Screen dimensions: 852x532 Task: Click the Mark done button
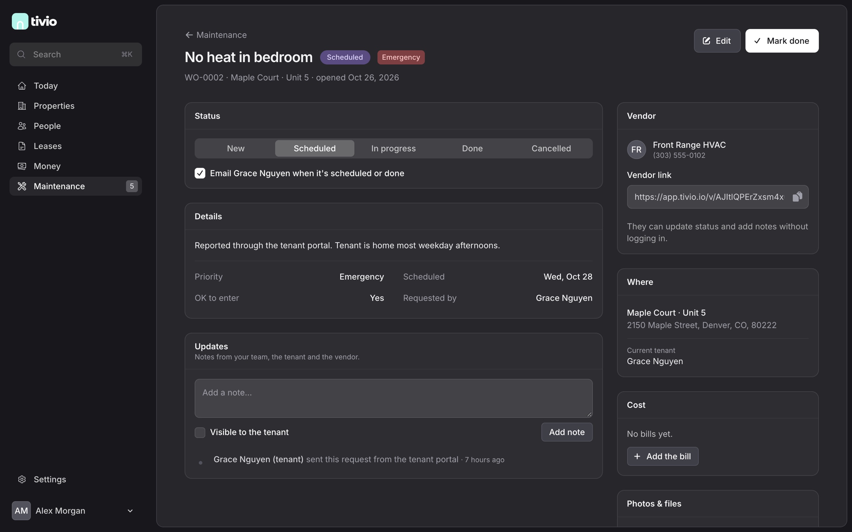tap(782, 41)
